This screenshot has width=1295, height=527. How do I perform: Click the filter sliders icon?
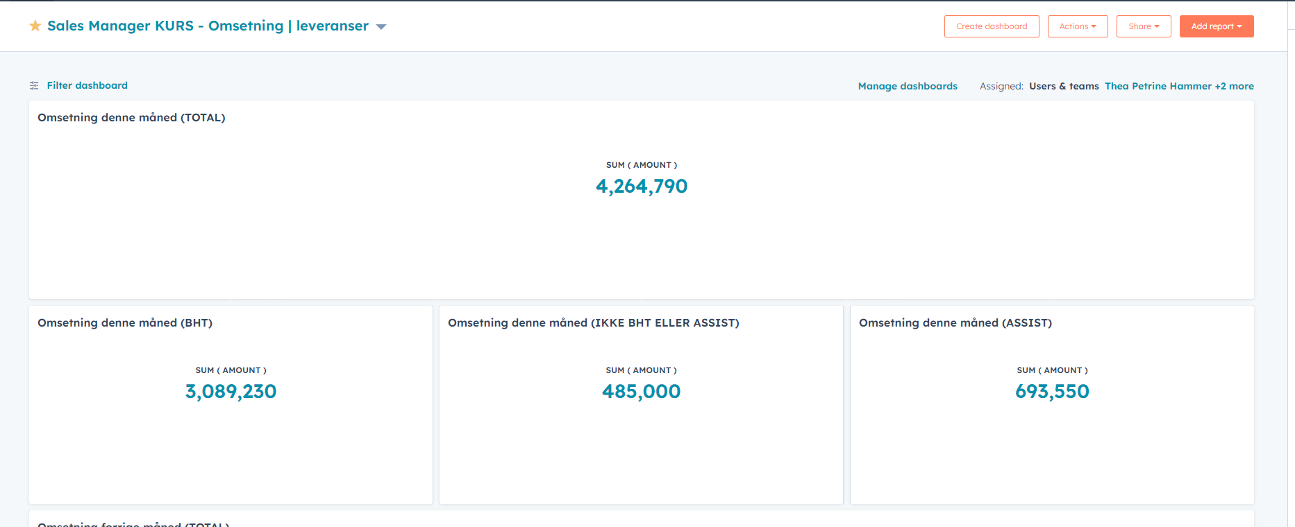click(x=34, y=85)
